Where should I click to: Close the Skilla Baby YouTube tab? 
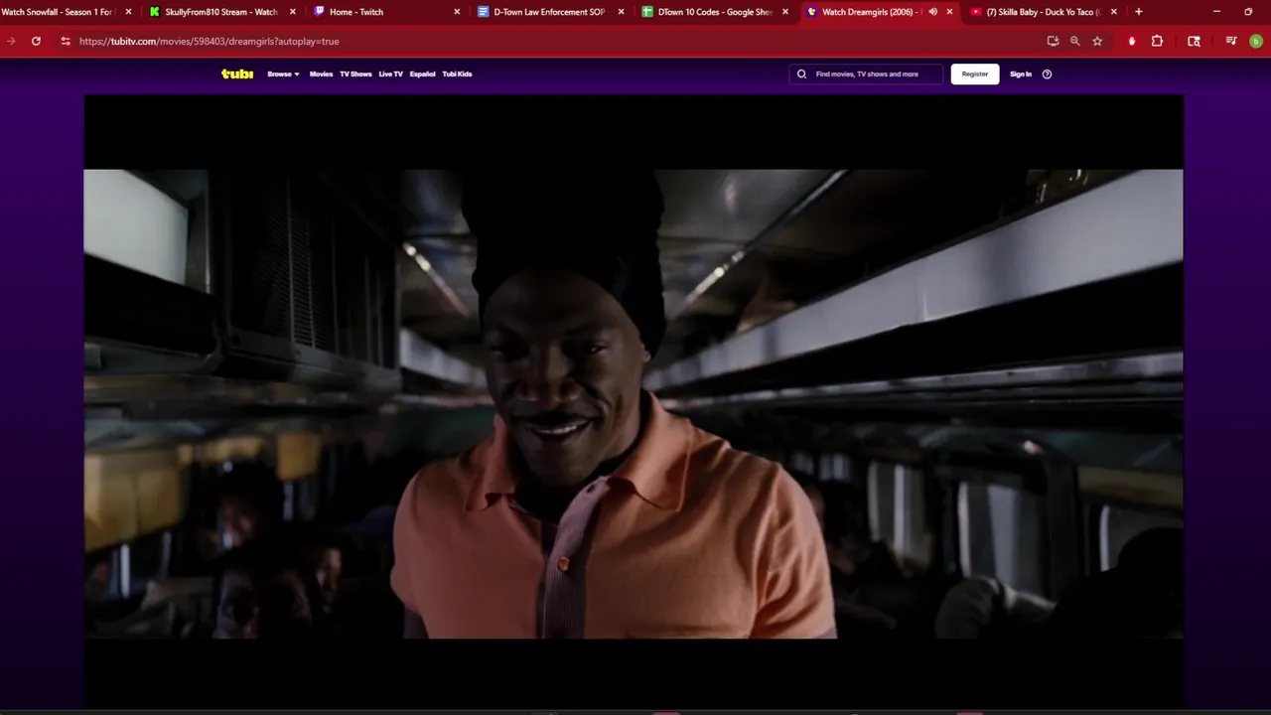tap(1113, 12)
